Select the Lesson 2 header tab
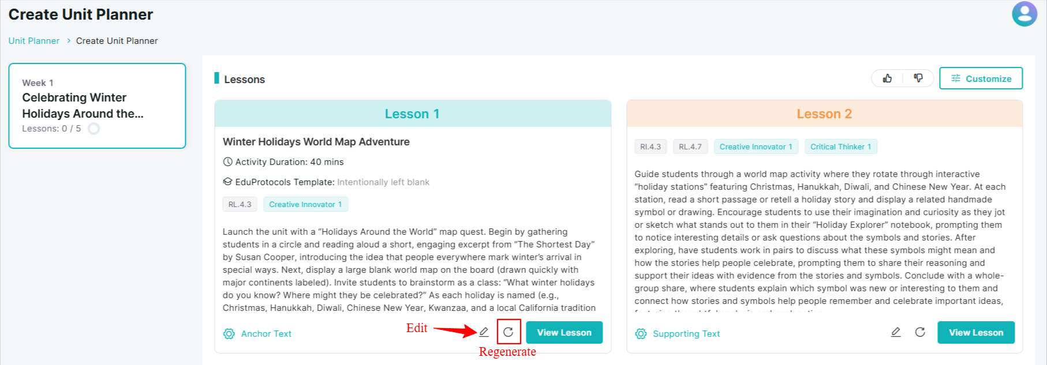Image resolution: width=1047 pixels, height=365 pixels. pos(824,114)
